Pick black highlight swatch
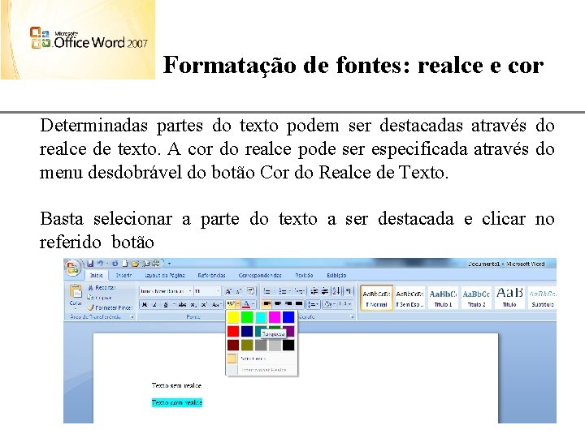The height and width of the screenshot is (438, 585). [288, 346]
